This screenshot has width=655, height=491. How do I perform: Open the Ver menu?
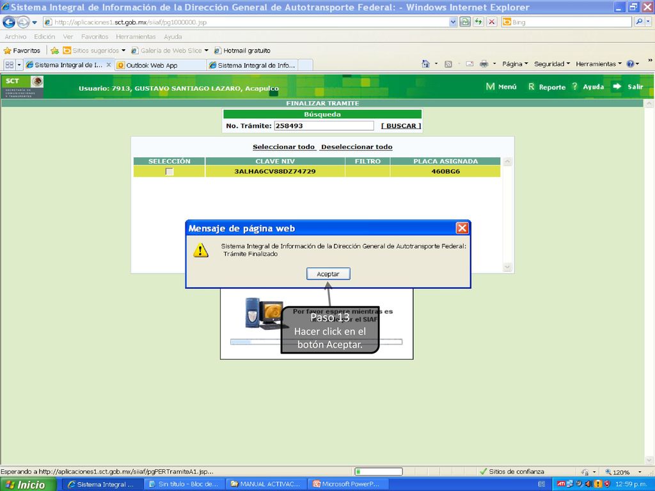pos(68,36)
